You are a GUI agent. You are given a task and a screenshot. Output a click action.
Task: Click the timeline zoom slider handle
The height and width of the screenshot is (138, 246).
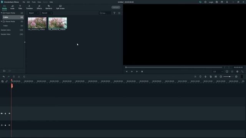click(230, 77)
